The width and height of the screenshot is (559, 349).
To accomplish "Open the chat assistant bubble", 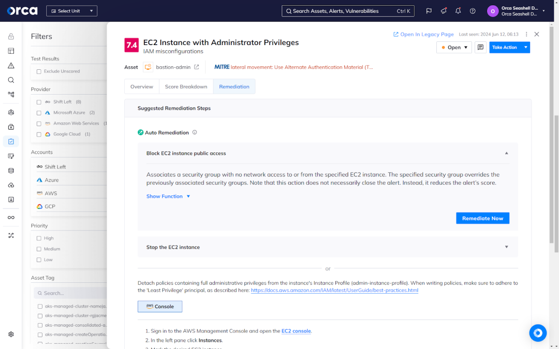I will (538, 333).
